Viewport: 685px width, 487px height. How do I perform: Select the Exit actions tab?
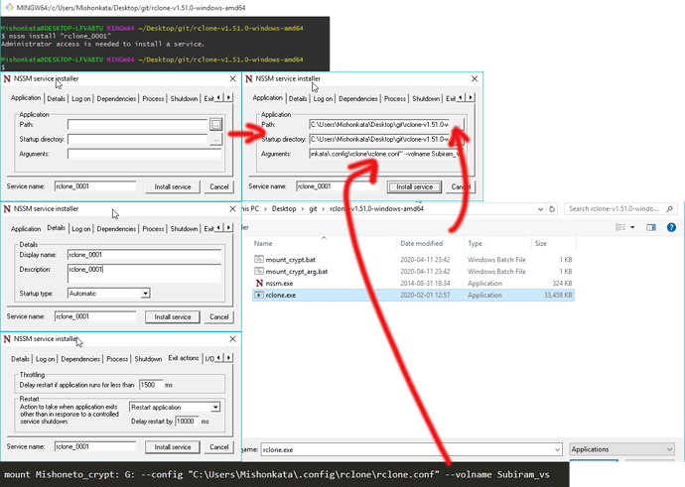point(184,358)
